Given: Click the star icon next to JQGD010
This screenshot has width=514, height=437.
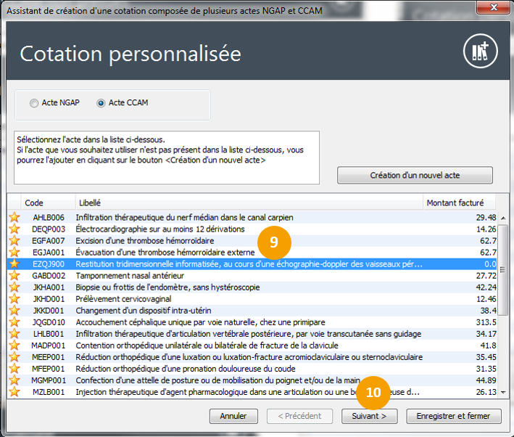Looking at the screenshot, I should (14, 322).
